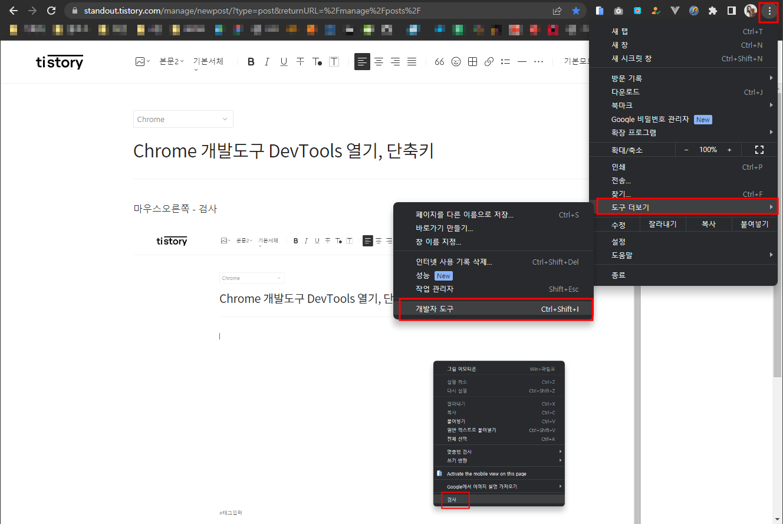This screenshot has height=524, width=783.
Task: Open the camera screenshot extension icon
Action: (x=618, y=11)
